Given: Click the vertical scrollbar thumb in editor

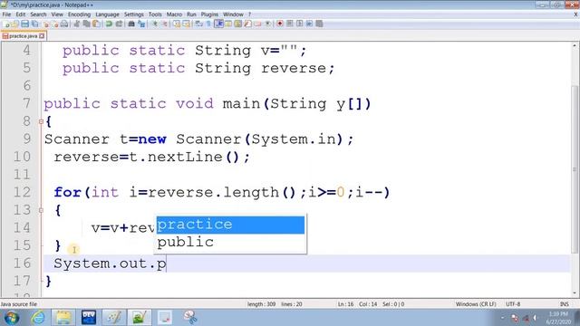Looking at the screenshot, I should coord(575,168).
